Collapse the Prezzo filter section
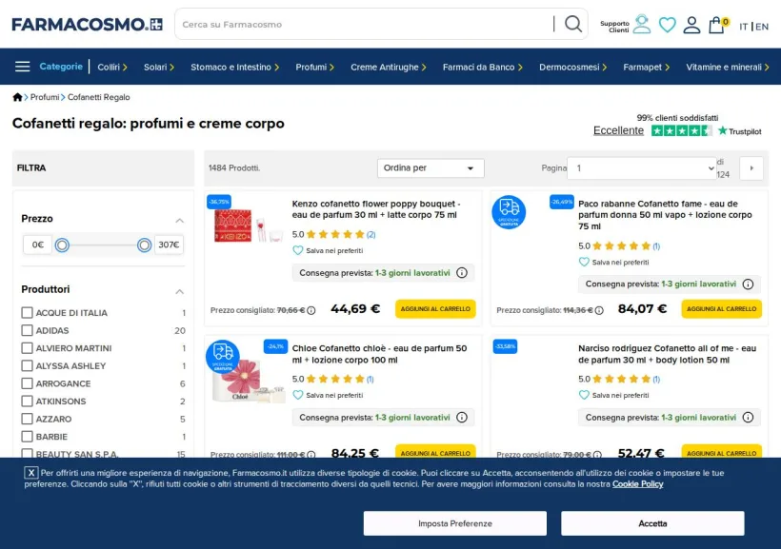This screenshot has width=781, height=549. [180, 220]
